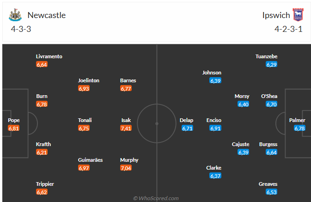Open Ipswich team name link
311x202 pixels.
(275, 15)
